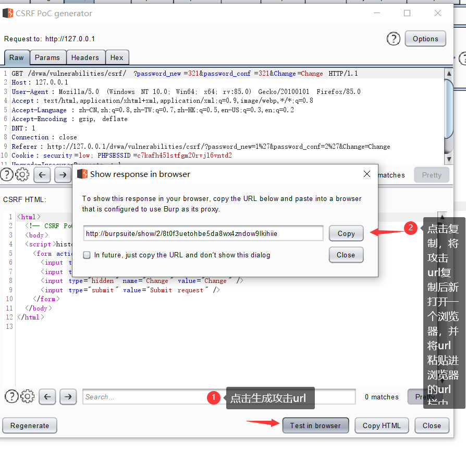Click the Connection: close line

click(44, 137)
